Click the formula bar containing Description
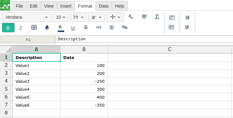233x118 pixels. point(145,39)
